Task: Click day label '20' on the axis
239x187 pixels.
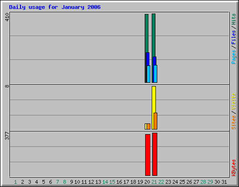Action: (147, 182)
